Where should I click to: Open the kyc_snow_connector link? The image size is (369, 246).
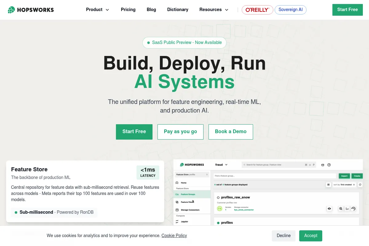click(x=244, y=210)
